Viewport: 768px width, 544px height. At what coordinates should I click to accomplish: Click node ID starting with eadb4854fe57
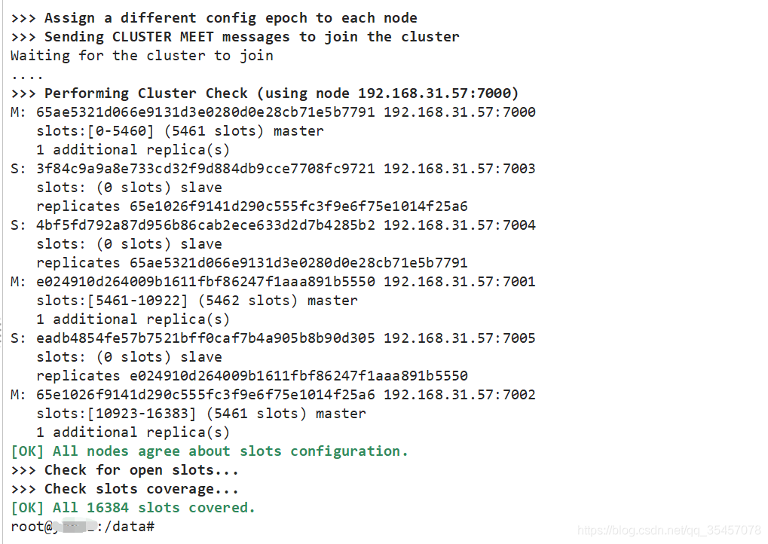(x=205, y=338)
